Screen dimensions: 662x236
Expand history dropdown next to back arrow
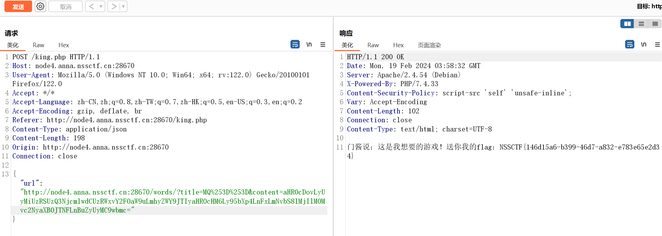pyautogui.click(x=101, y=6)
